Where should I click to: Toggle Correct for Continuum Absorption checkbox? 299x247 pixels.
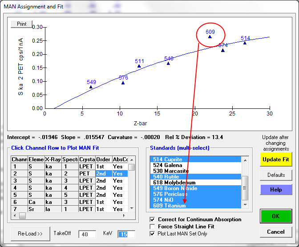[x=153, y=219]
